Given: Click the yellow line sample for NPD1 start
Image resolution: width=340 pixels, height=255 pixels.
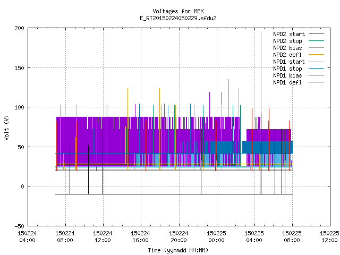Looking at the screenshot, I should pyautogui.click(x=317, y=62).
